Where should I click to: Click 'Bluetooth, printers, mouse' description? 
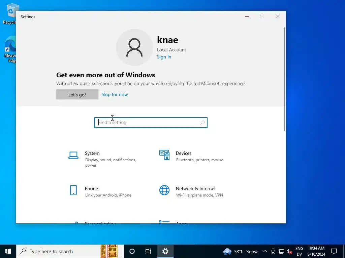click(199, 160)
